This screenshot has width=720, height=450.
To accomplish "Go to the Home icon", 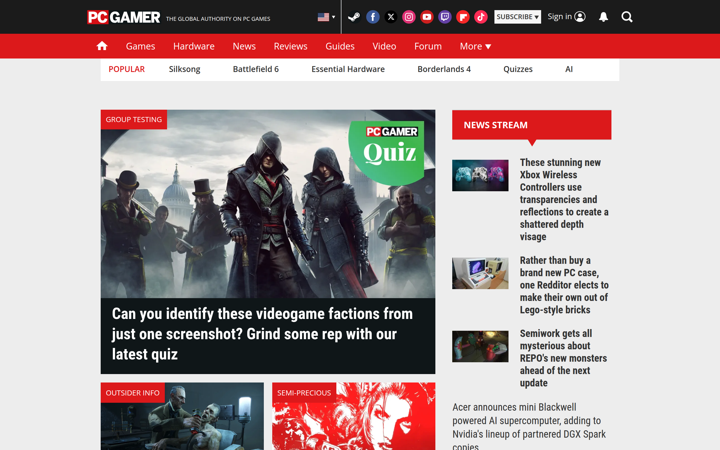I will coord(102,46).
